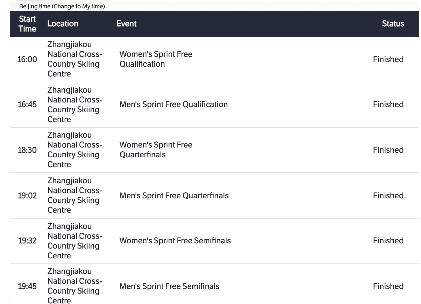The height and width of the screenshot is (304, 421).
Task: Click the Status column header
Action: (x=393, y=24)
